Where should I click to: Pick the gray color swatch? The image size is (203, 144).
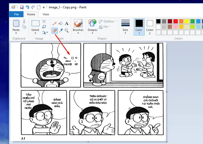point(164,21)
